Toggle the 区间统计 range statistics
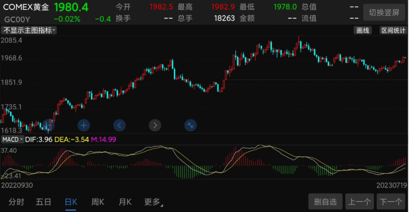Viewport: 409px width, 212px height. [x=393, y=31]
